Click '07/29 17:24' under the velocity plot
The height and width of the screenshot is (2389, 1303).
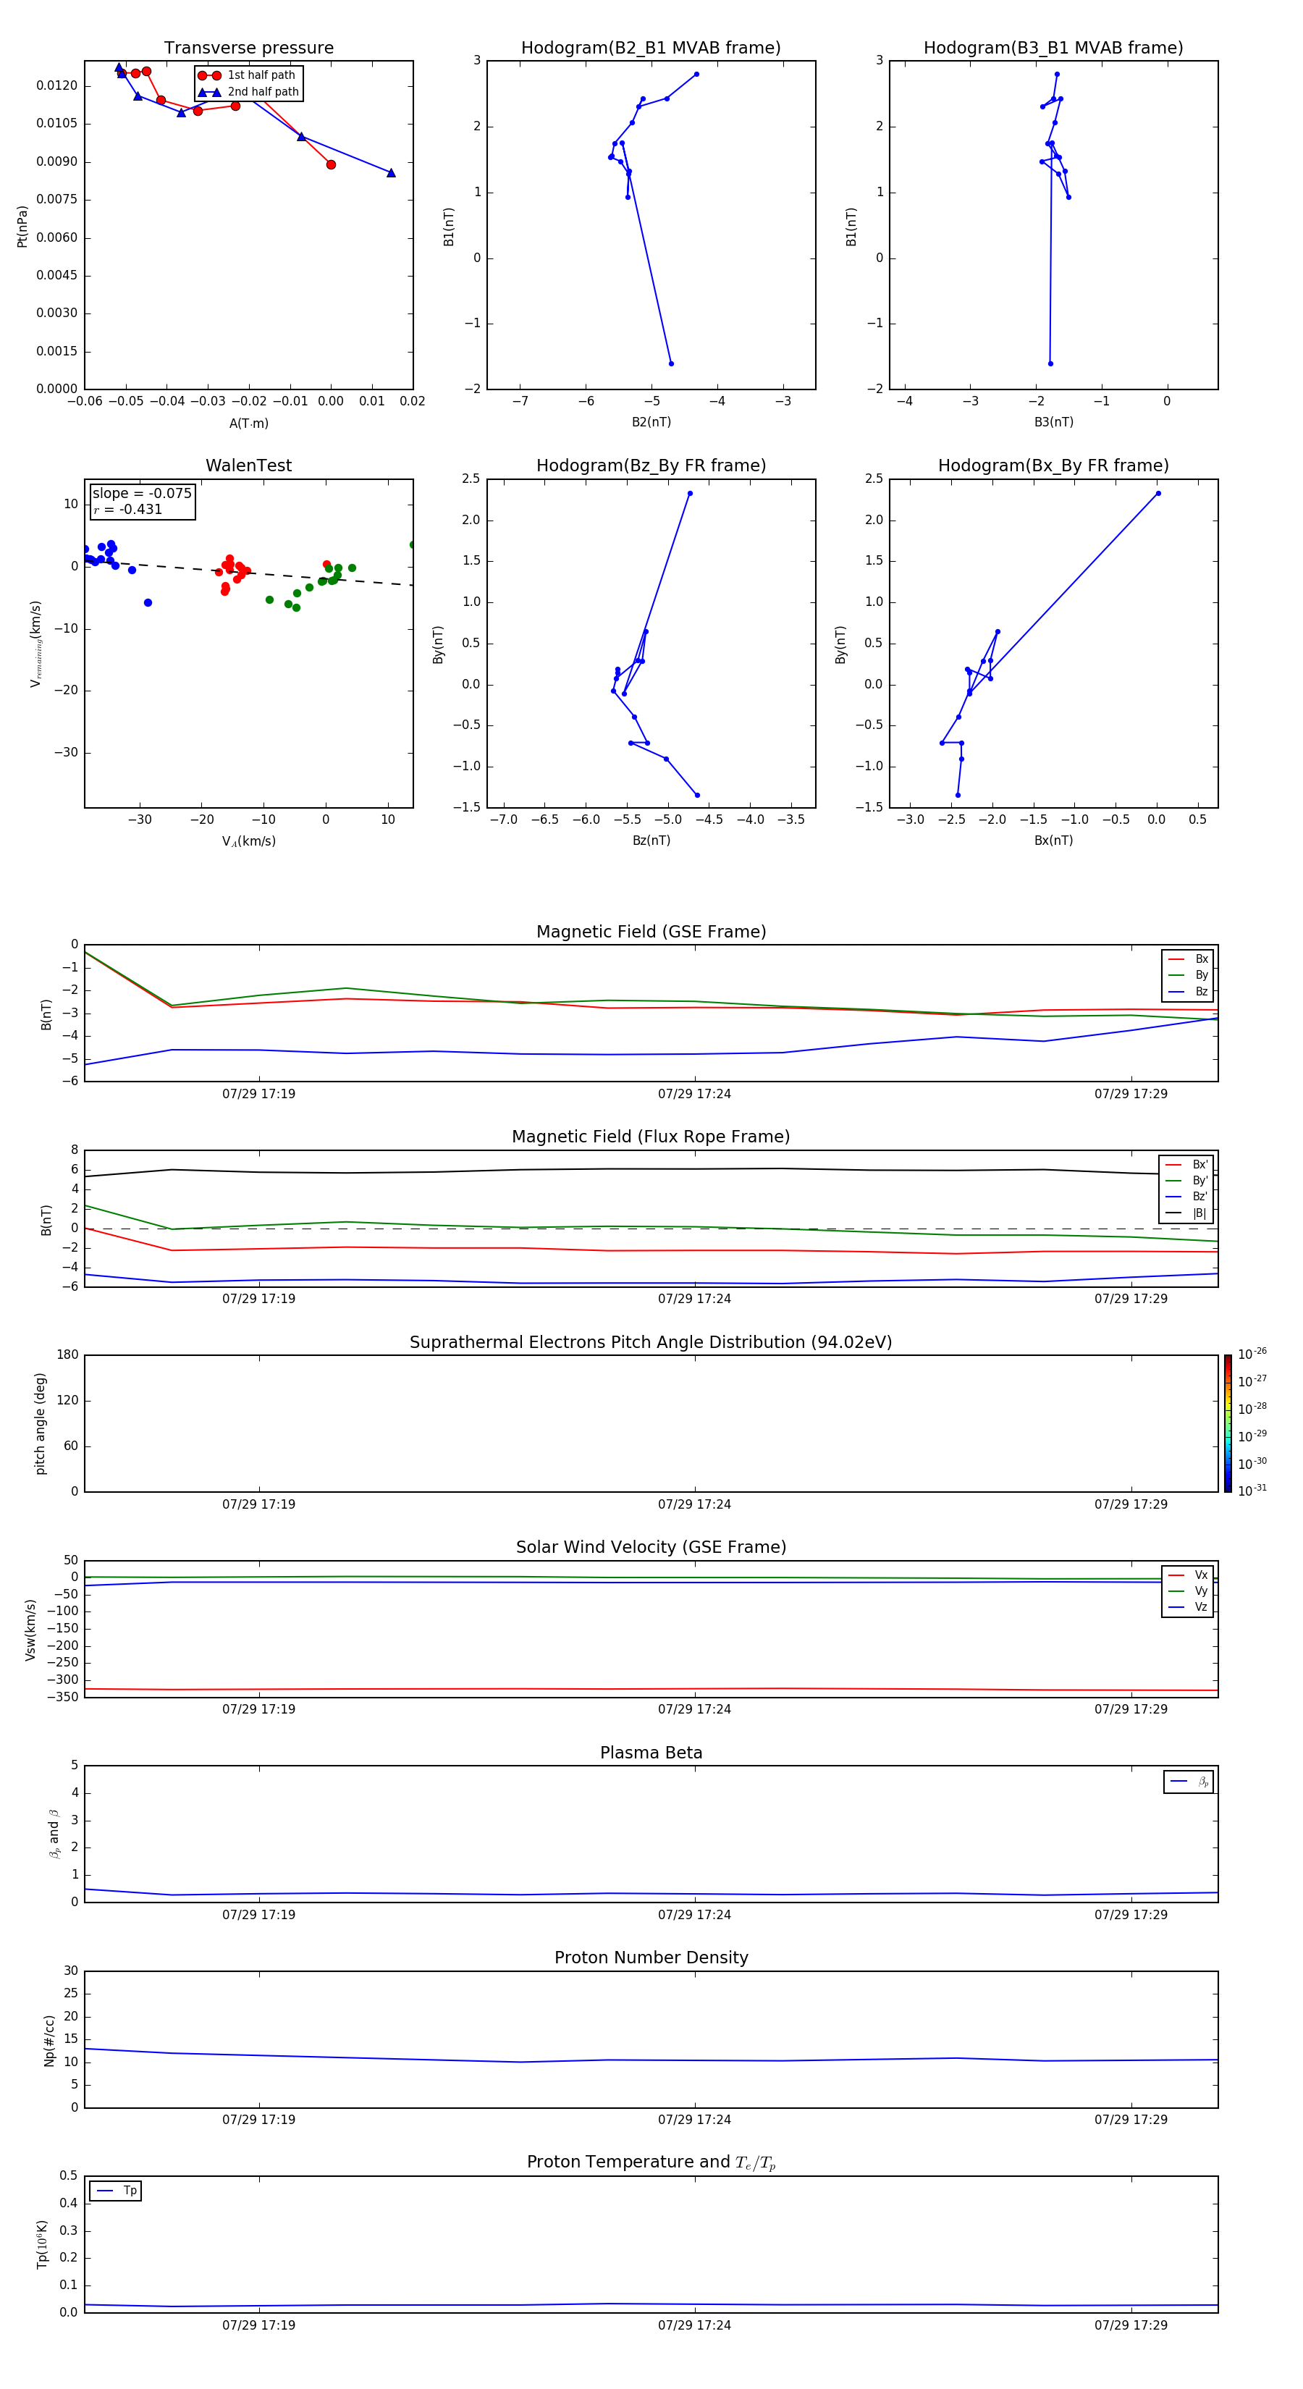click(x=695, y=1709)
